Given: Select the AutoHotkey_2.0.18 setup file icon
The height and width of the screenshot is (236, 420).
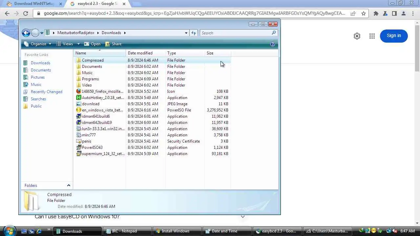Looking at the screenshot, I should click(x=78, y=98).
